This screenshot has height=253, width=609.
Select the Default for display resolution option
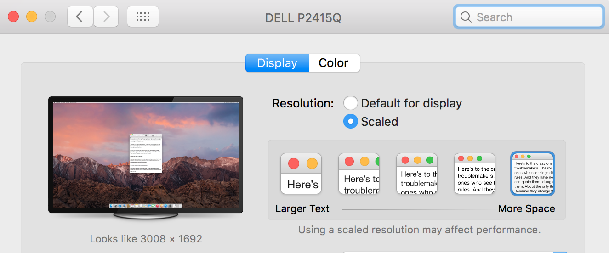point(350,103)
